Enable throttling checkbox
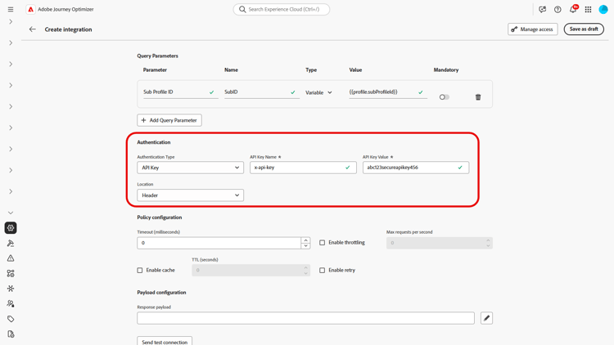The height and width of the screenshot is (345, 614). pos(323,243)
